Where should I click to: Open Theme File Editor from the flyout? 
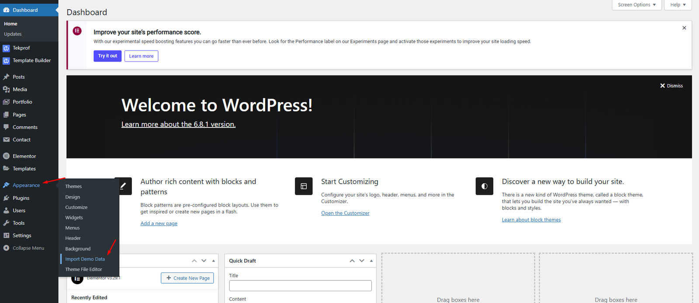83,269
